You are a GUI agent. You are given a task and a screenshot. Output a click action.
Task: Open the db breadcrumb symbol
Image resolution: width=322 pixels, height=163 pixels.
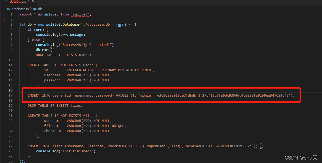click(x=40, y=9)
